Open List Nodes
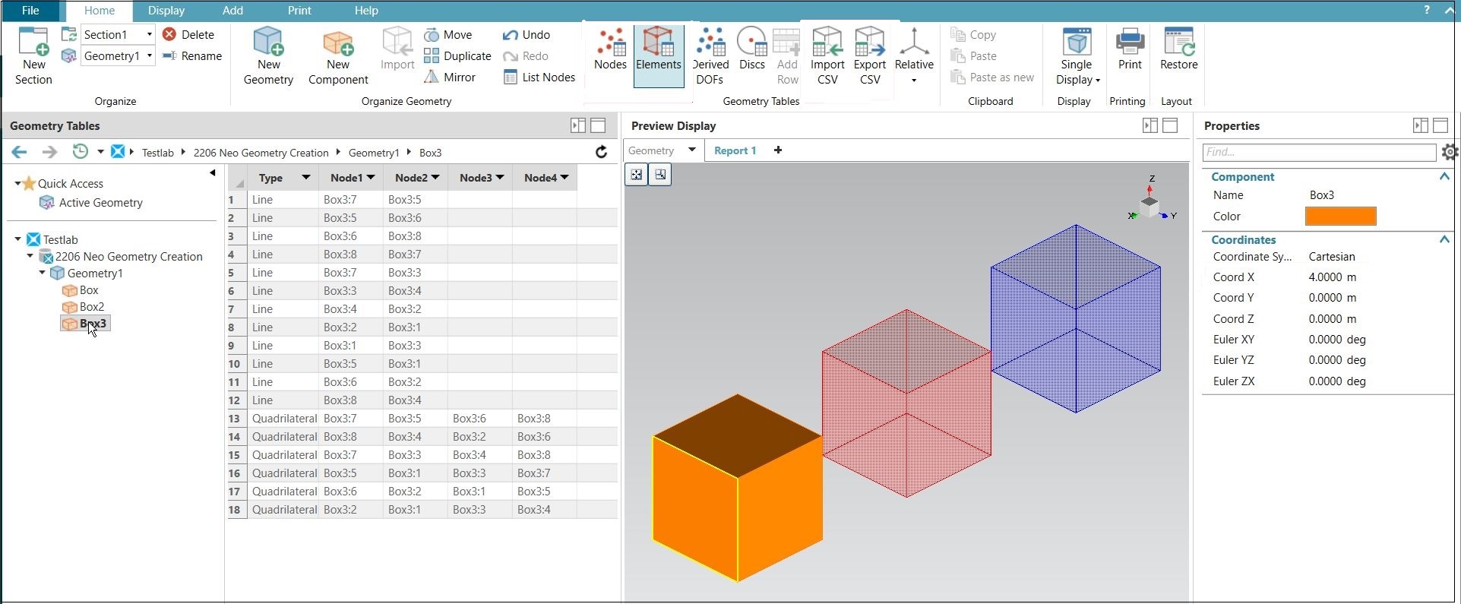This screenshot has height=604, width=1461. click(539, 77)
